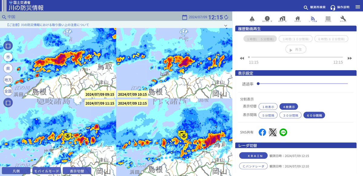This screenshot has height=176, width=363.
Task: Select 3時間 (30分間隔) history range
Action: [x=296, y=39]
